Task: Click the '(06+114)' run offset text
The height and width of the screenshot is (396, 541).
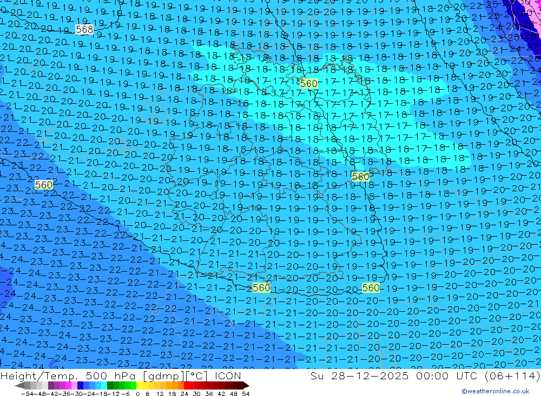Action: [513, 375]
